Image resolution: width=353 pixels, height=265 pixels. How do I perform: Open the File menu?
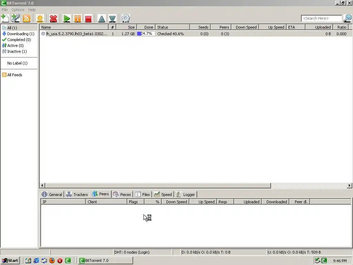point(4,10)
